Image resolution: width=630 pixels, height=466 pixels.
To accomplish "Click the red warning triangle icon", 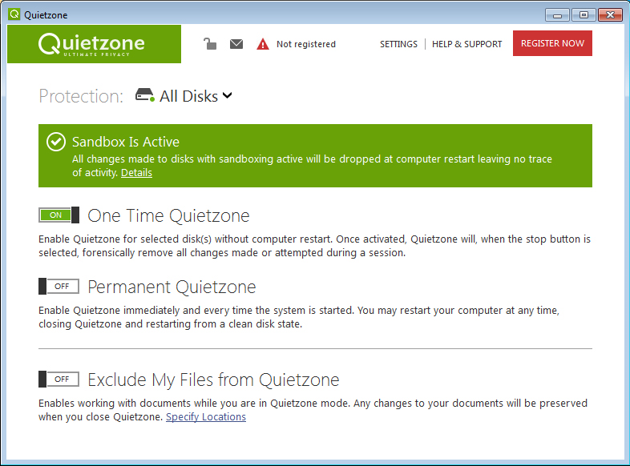I will [x=263, y=44].
